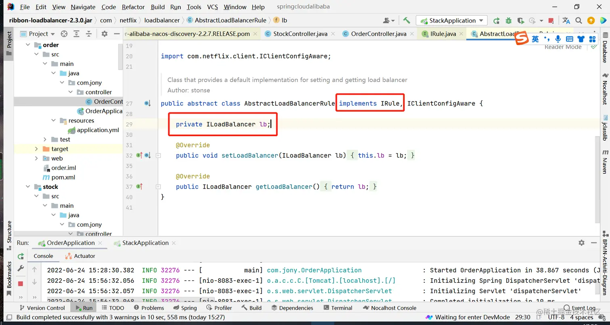610x325 pixels.
Task: Click the orange update arrow icon
Action: click(x=591, y=21)
